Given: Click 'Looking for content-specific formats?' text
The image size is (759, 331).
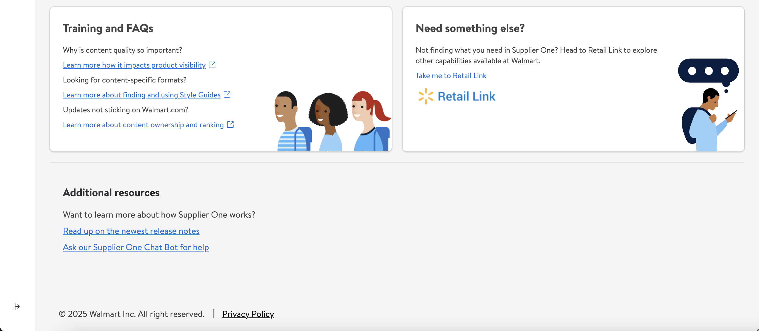Looking at the screenshot, I should point(125,80).
